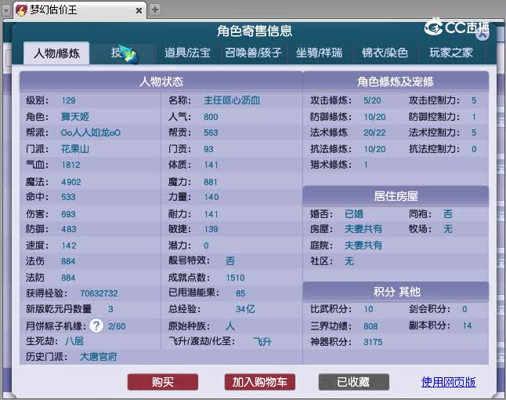Close the 梦幻估价王 browser tab
The width and height of the screenshot is (506, 400).
coord(139,10)
